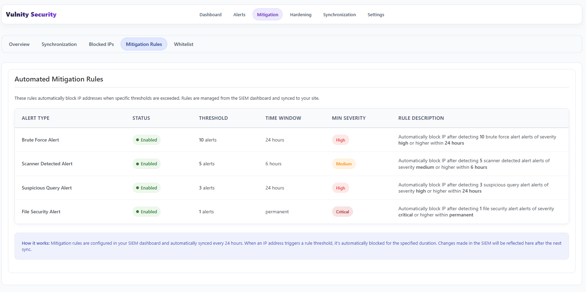586x292 pixels.
Task: Open the Dashboard nav item
Action: [x=210, y=14]
